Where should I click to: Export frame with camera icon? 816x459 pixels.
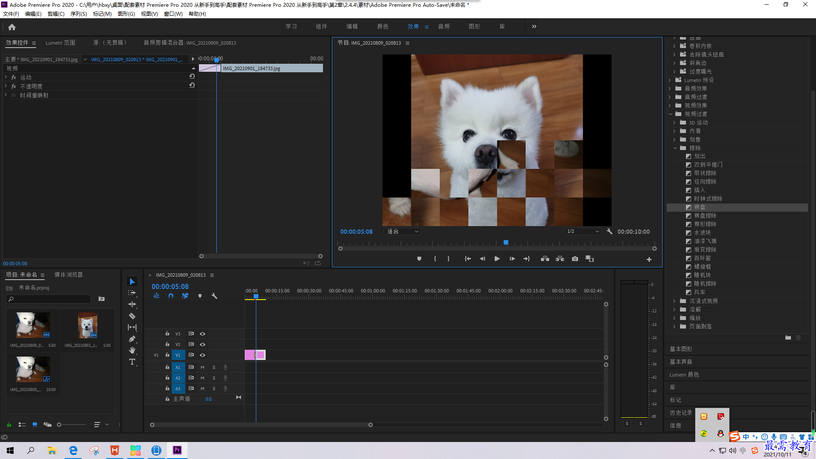[575, 259]
